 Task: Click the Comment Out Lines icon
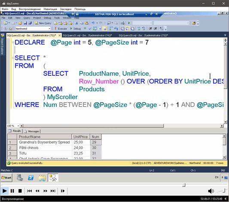click(139, 29)
